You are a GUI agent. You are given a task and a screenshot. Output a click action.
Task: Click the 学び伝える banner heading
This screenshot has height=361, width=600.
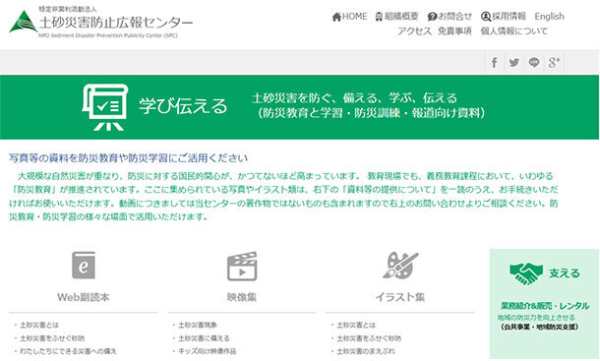point(183,106)
